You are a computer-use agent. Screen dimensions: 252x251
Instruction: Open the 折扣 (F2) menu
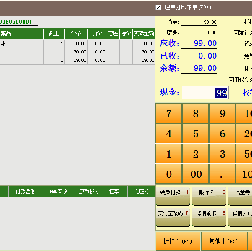pyautogui.click(x=178, y=241)
